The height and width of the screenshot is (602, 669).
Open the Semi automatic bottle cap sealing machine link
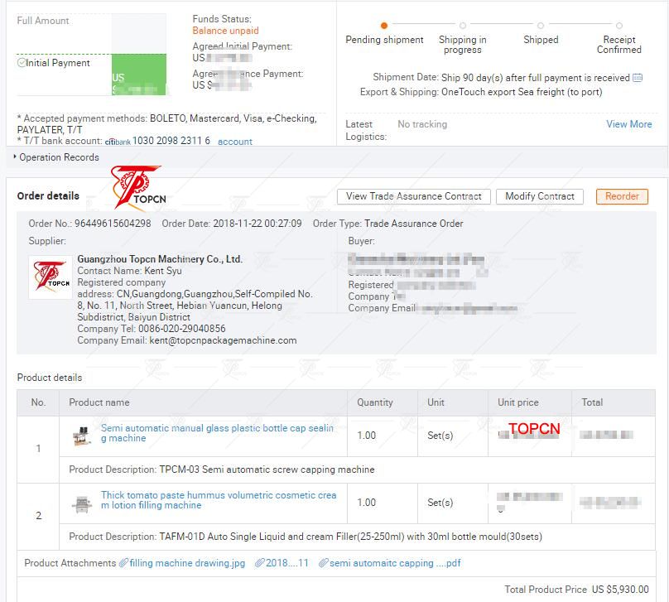(x=217, y=433)
